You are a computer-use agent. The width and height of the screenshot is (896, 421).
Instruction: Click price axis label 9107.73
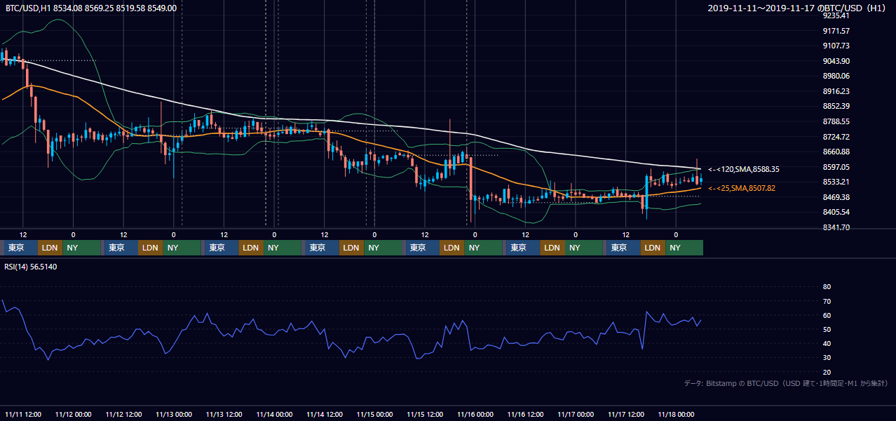tap(836, 46)
